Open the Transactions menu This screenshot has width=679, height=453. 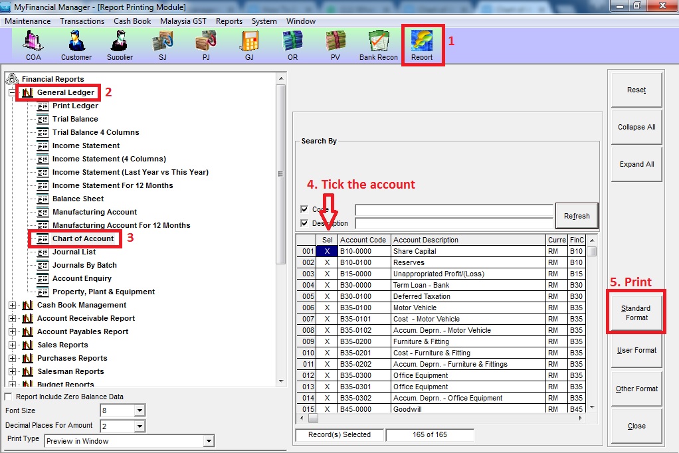pos(82,21)
